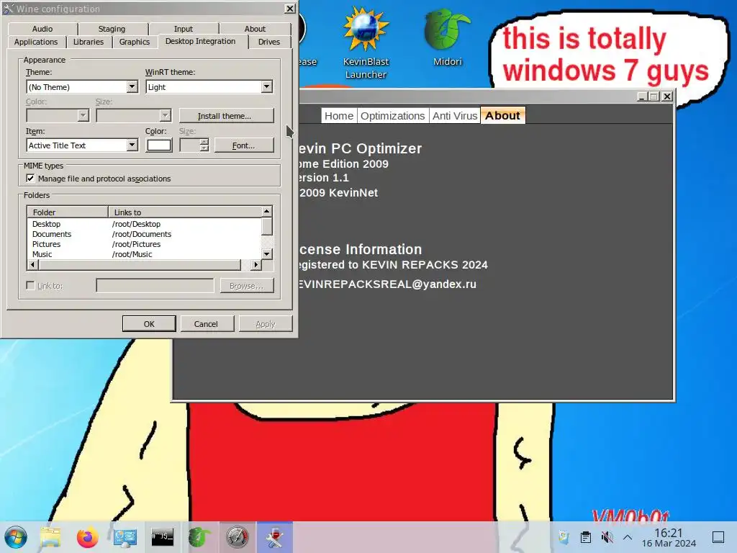Open the terminal icon in the taskbar
Image resolution: width=737 pixels, height=553 pixels.
point(162,536)
